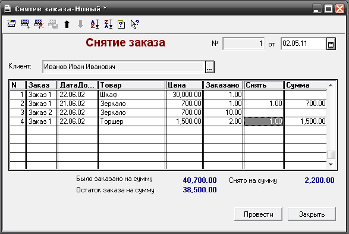Click the Заказ 2 cell
Screen dimensions: 349x234
pyautogui.click(x=42, y=113)
